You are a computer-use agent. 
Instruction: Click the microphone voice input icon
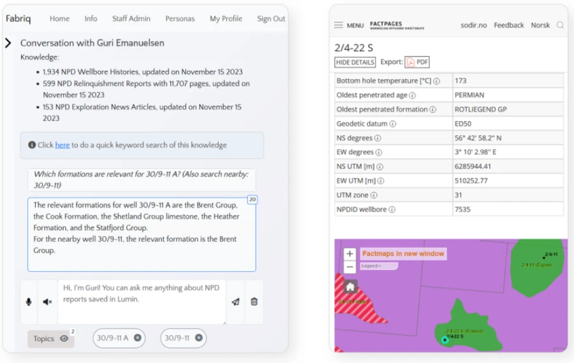point(29,302)
